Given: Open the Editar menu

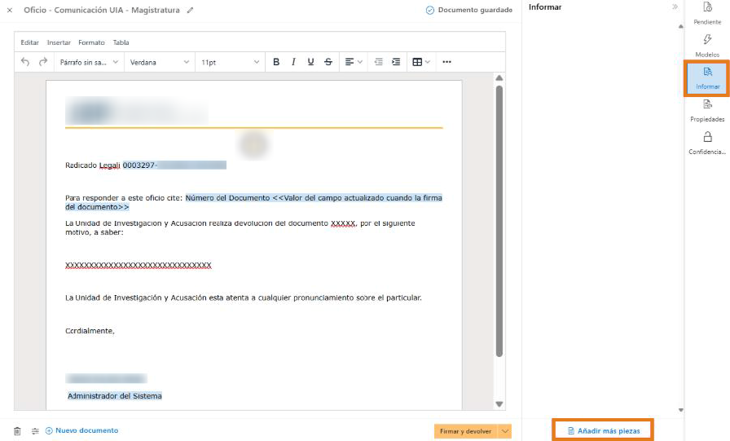Looking at the screenshot, I should (29, 42).
